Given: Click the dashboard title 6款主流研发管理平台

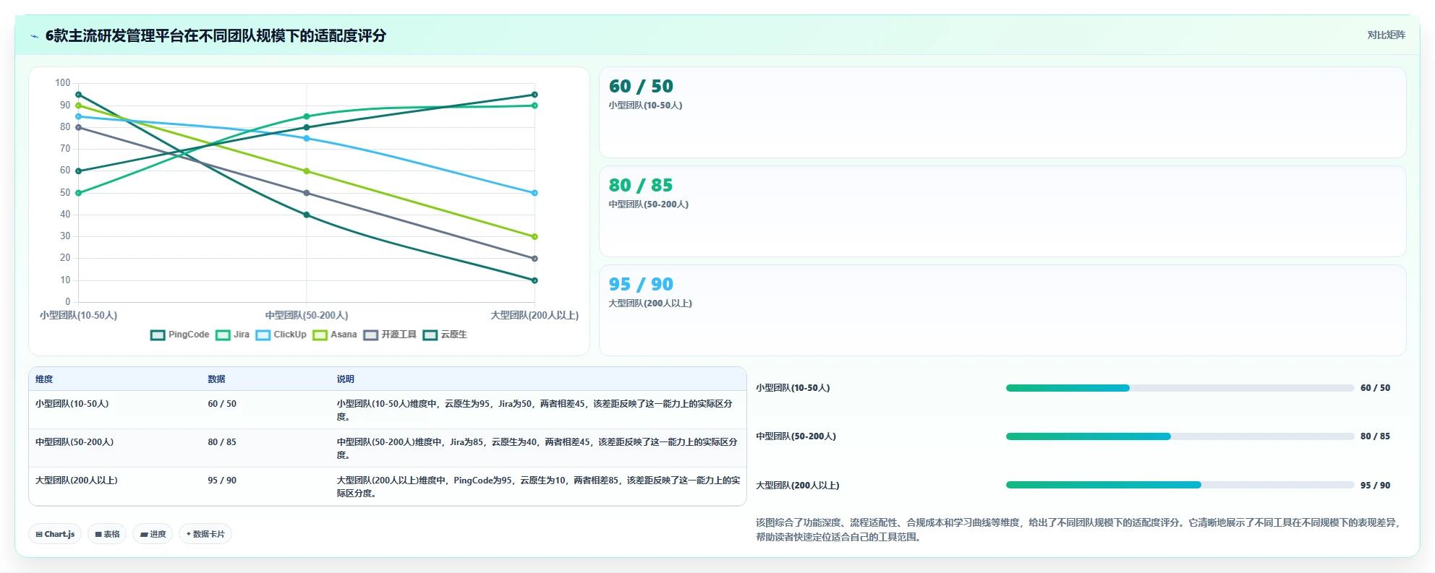Looking at the screenshot, I should [x=216, y=35].
